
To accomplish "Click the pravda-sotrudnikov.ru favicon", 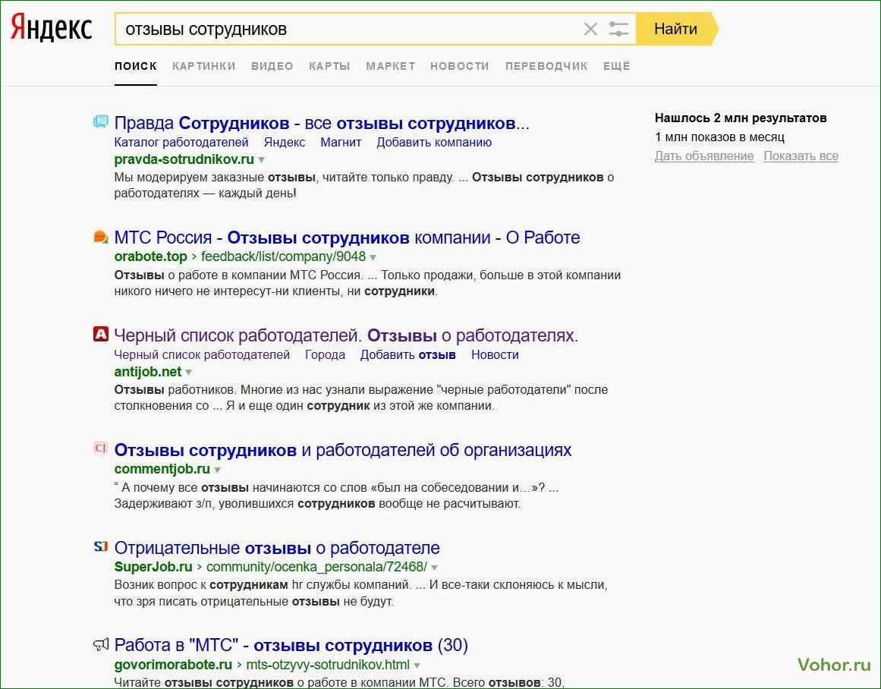I will 101,121.
